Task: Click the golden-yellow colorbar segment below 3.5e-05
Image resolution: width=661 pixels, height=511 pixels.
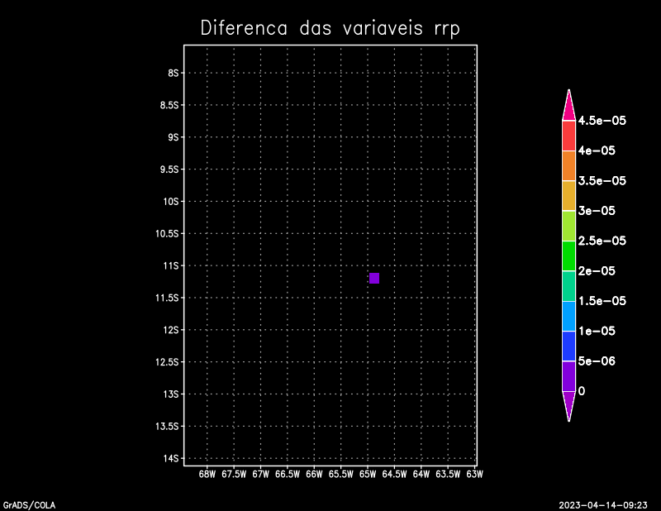Action: (568, 196)
